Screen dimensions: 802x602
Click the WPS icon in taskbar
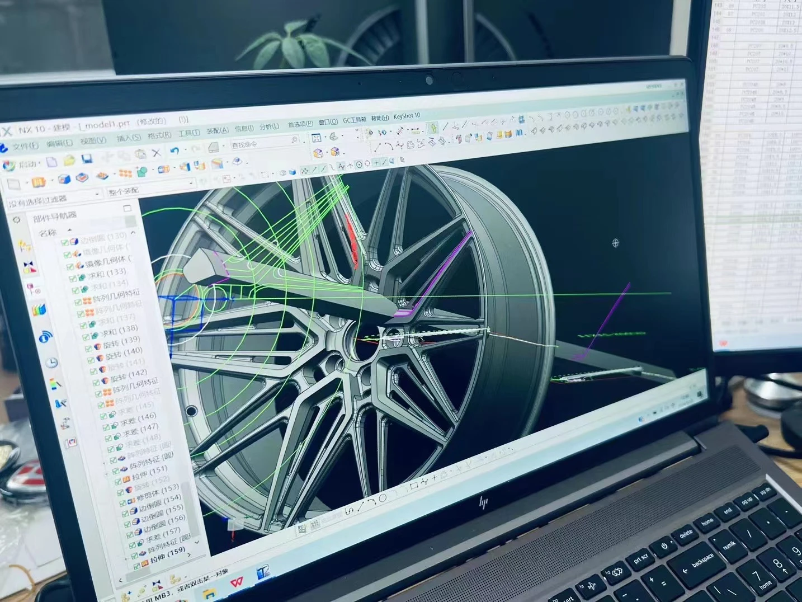238,582
